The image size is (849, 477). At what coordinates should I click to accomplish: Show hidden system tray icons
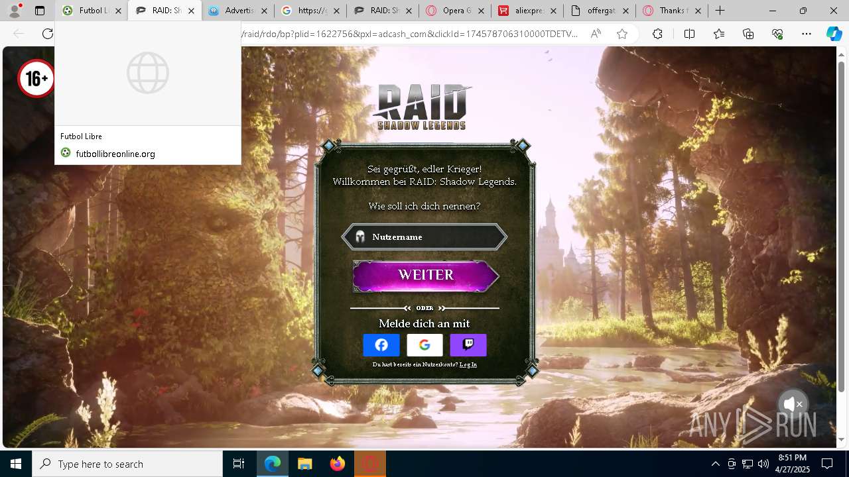pos(715,464)
